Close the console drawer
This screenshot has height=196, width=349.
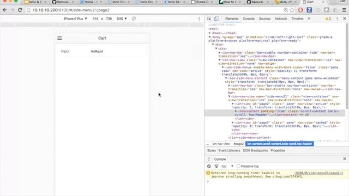pos(345,159)
